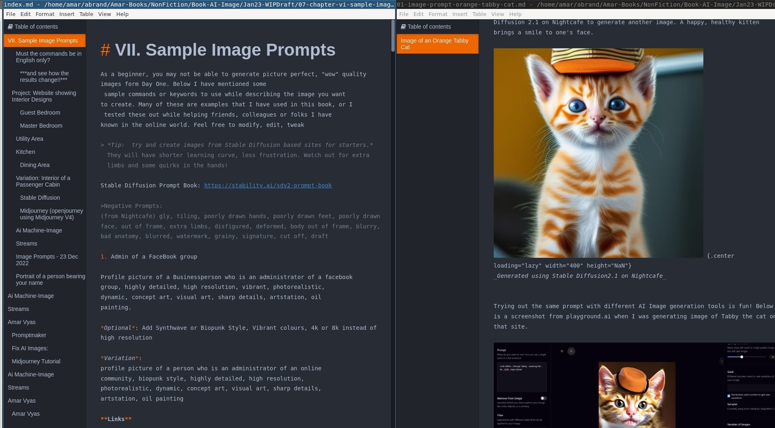Select 'Fix AI Images:' in table of contents
This screenshot has width=775, height=428.
coord(30,348)
